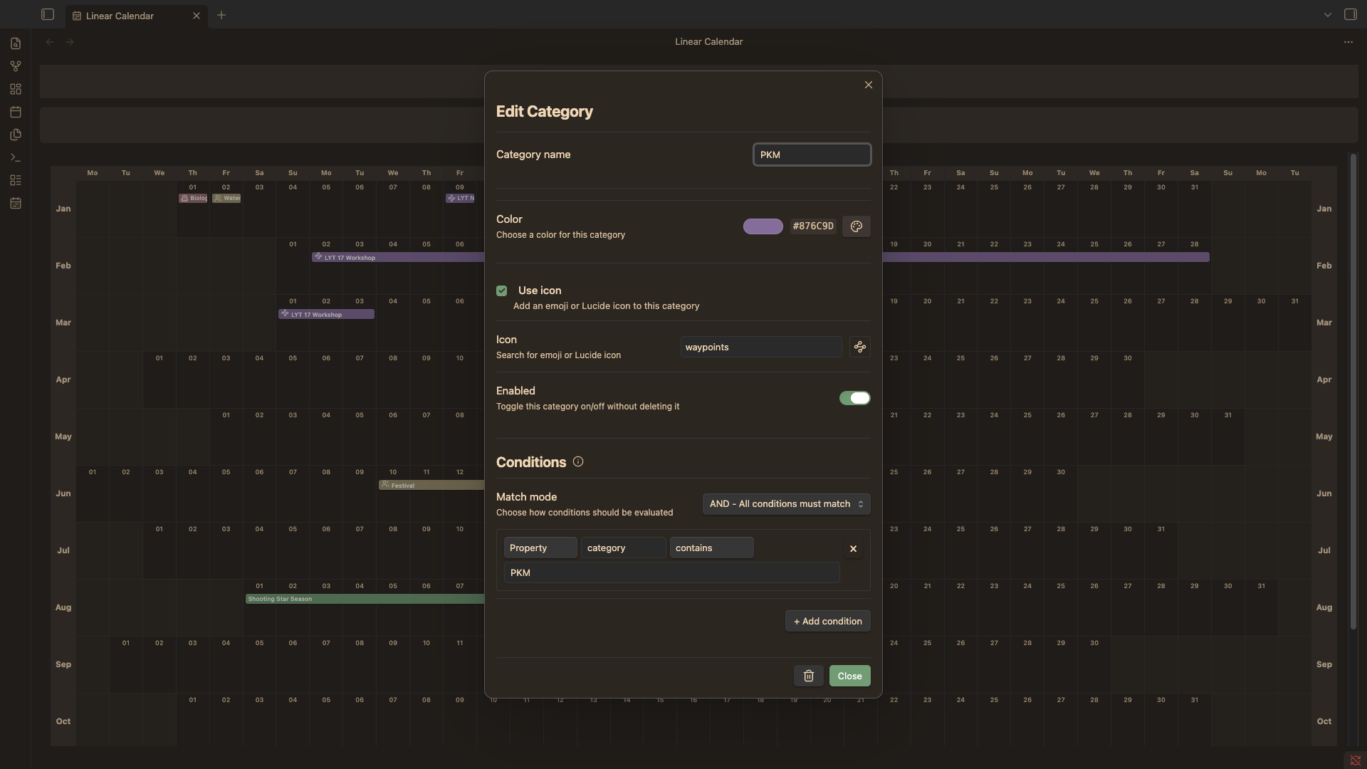Open a new tab with the plus icon
This screenshot has width=1367, height=769.
pyautogui.click(x=221, y=15)
